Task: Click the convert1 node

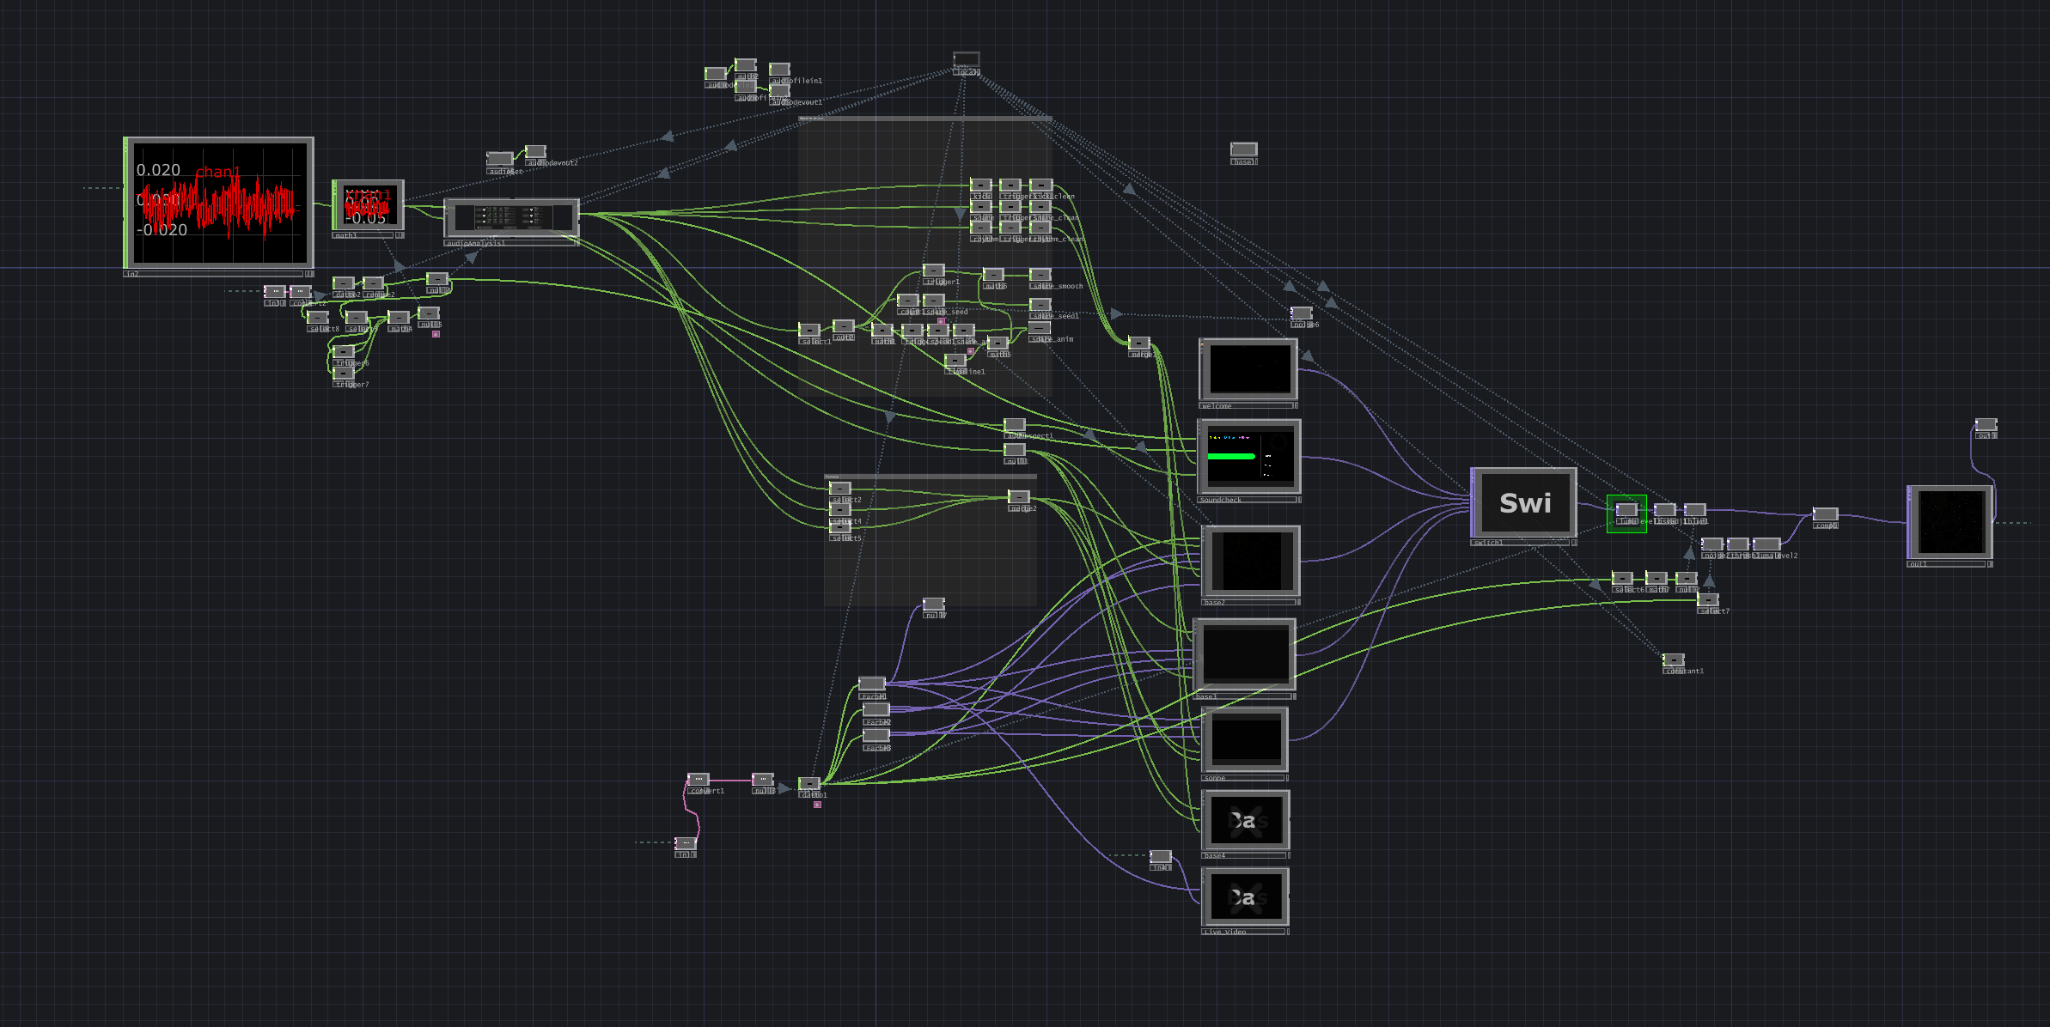Action: click(699, 780)
